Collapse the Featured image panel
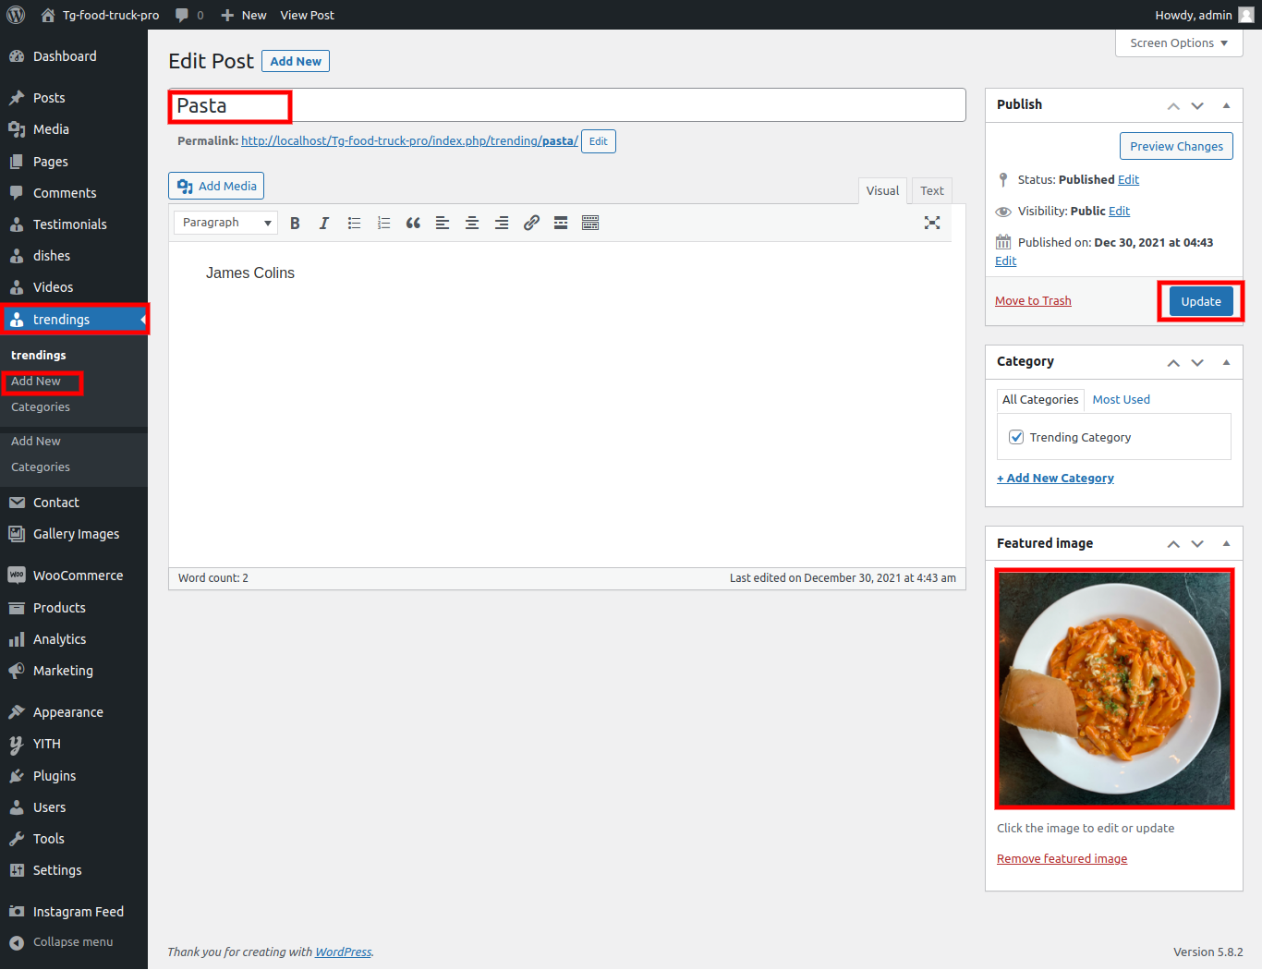 pyautogui.click(x=1226, y=543)
